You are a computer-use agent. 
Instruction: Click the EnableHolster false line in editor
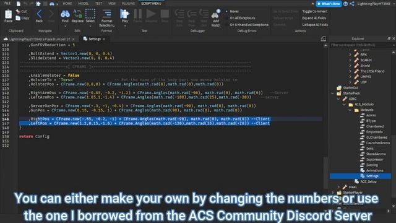pos(54,76)
